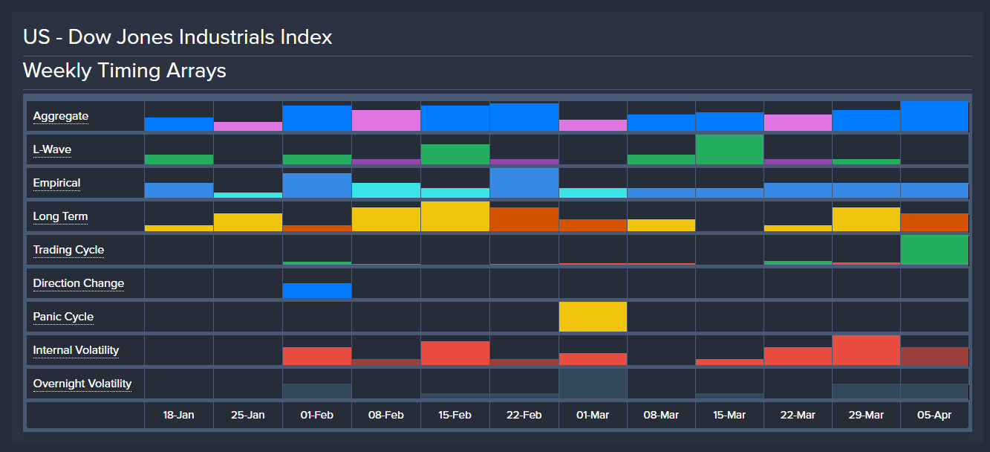The image size is (990, 452).
Task: Click the red Internal Volatility bar for 29-Mar
Action: (x=866, y=350)
